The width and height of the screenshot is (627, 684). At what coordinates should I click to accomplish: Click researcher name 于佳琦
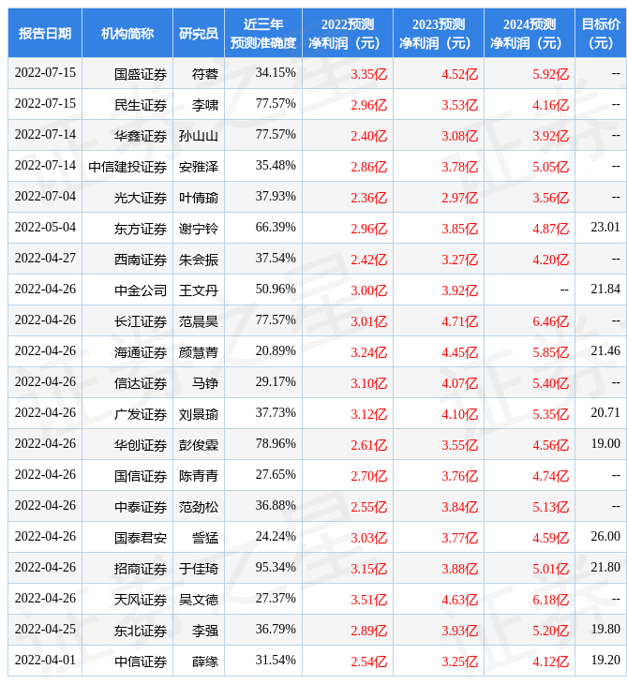[x=199, y=569]
